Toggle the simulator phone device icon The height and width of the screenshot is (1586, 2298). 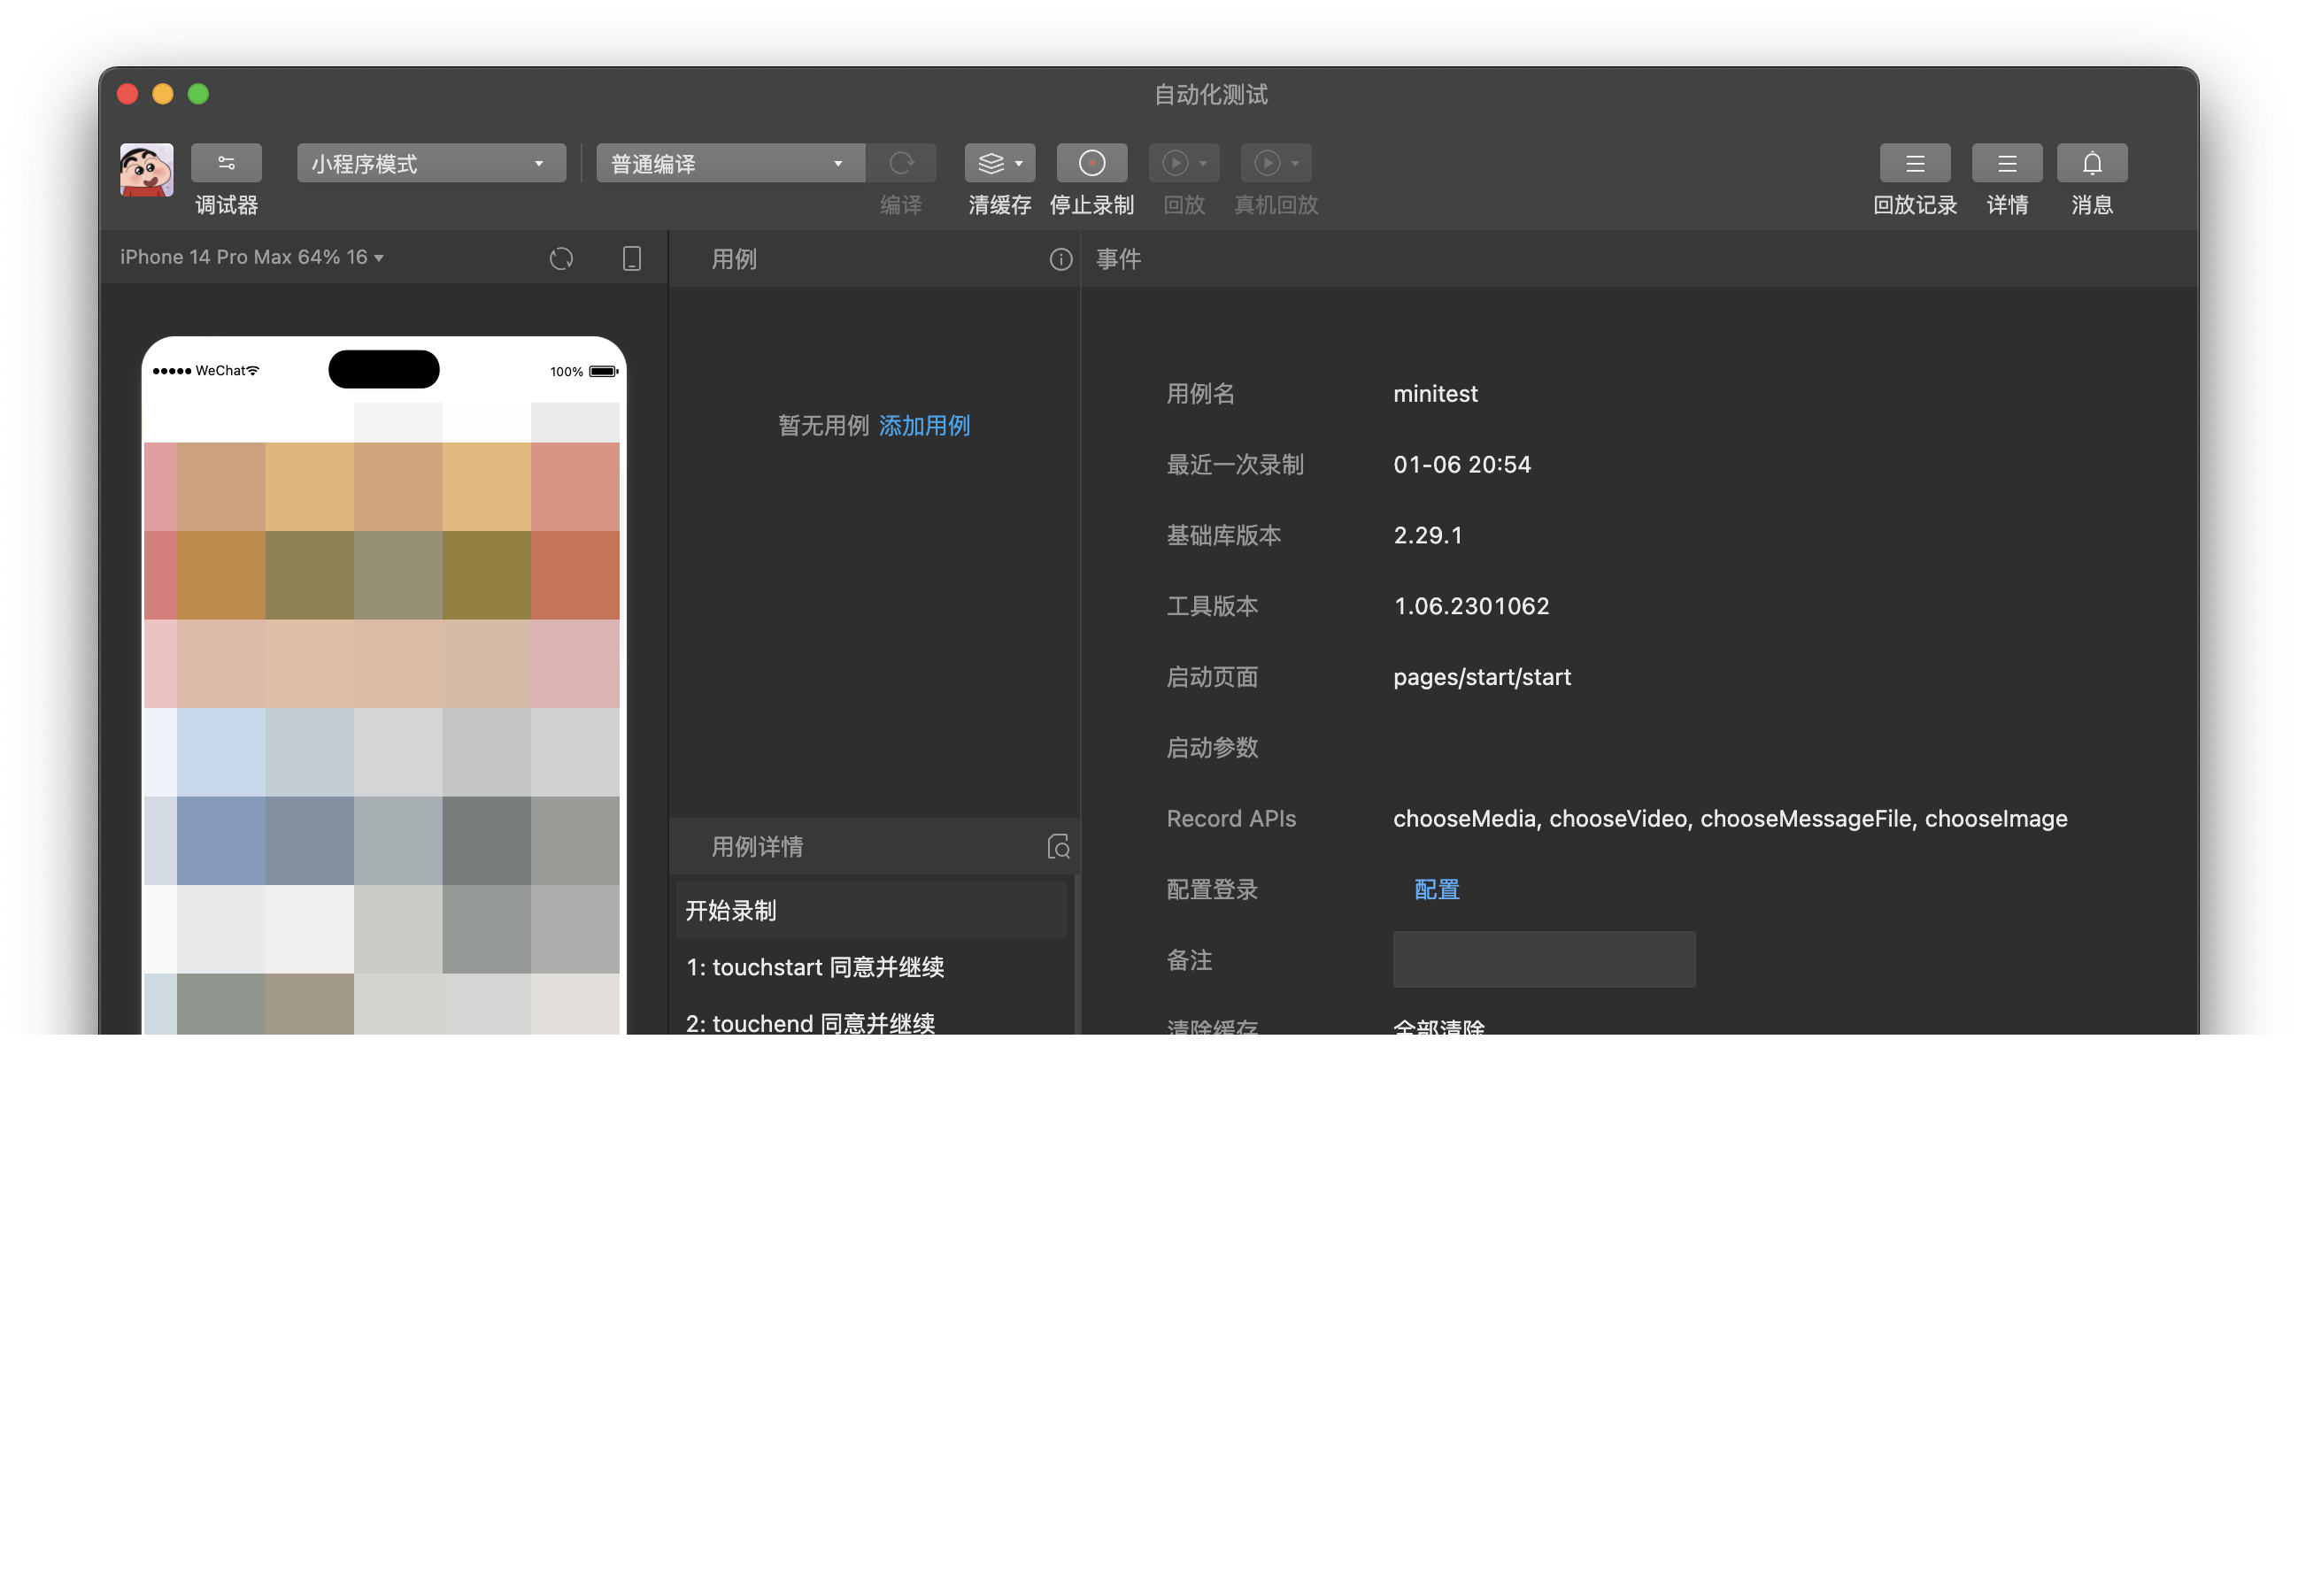click(631, 258)
